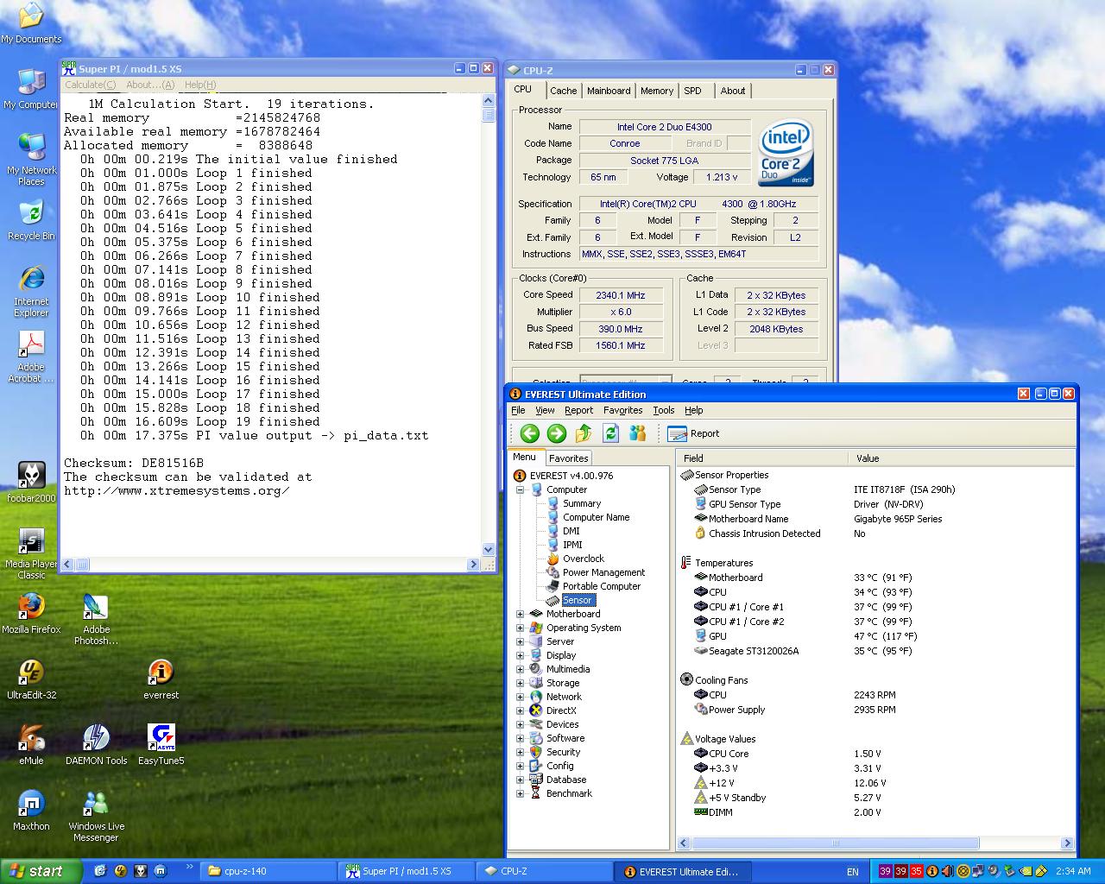The width and height of the screenshot is (1105, 884).
Task: Expand the Network tree node
Action: (x=521, y=697)
